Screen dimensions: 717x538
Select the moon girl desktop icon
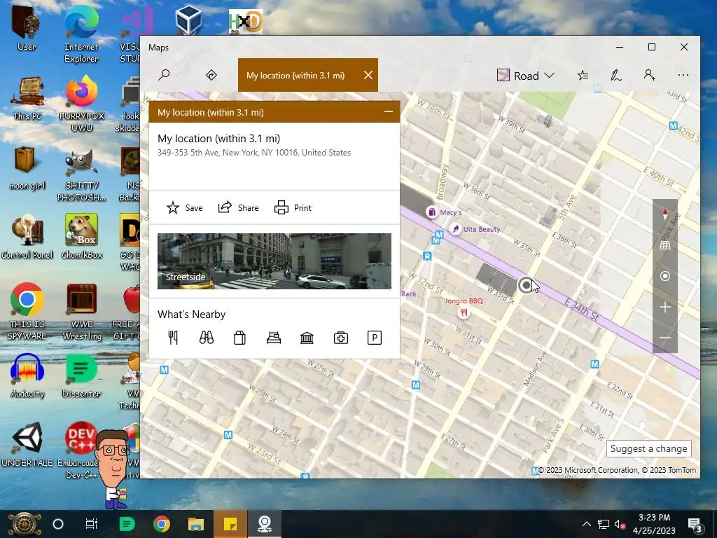click(x=27, y=167)
